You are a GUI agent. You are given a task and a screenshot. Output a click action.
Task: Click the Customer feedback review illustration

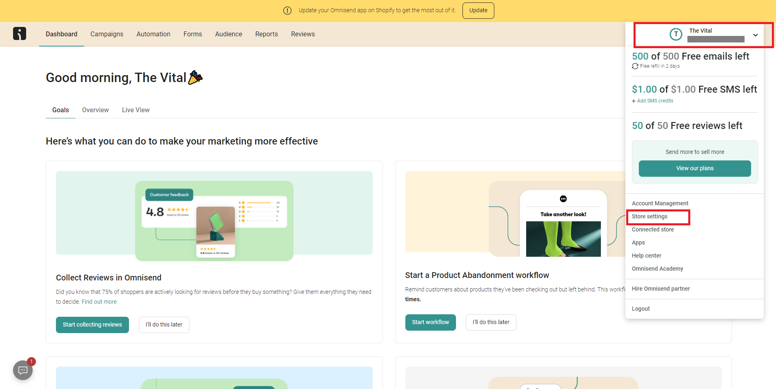(214, 216)
